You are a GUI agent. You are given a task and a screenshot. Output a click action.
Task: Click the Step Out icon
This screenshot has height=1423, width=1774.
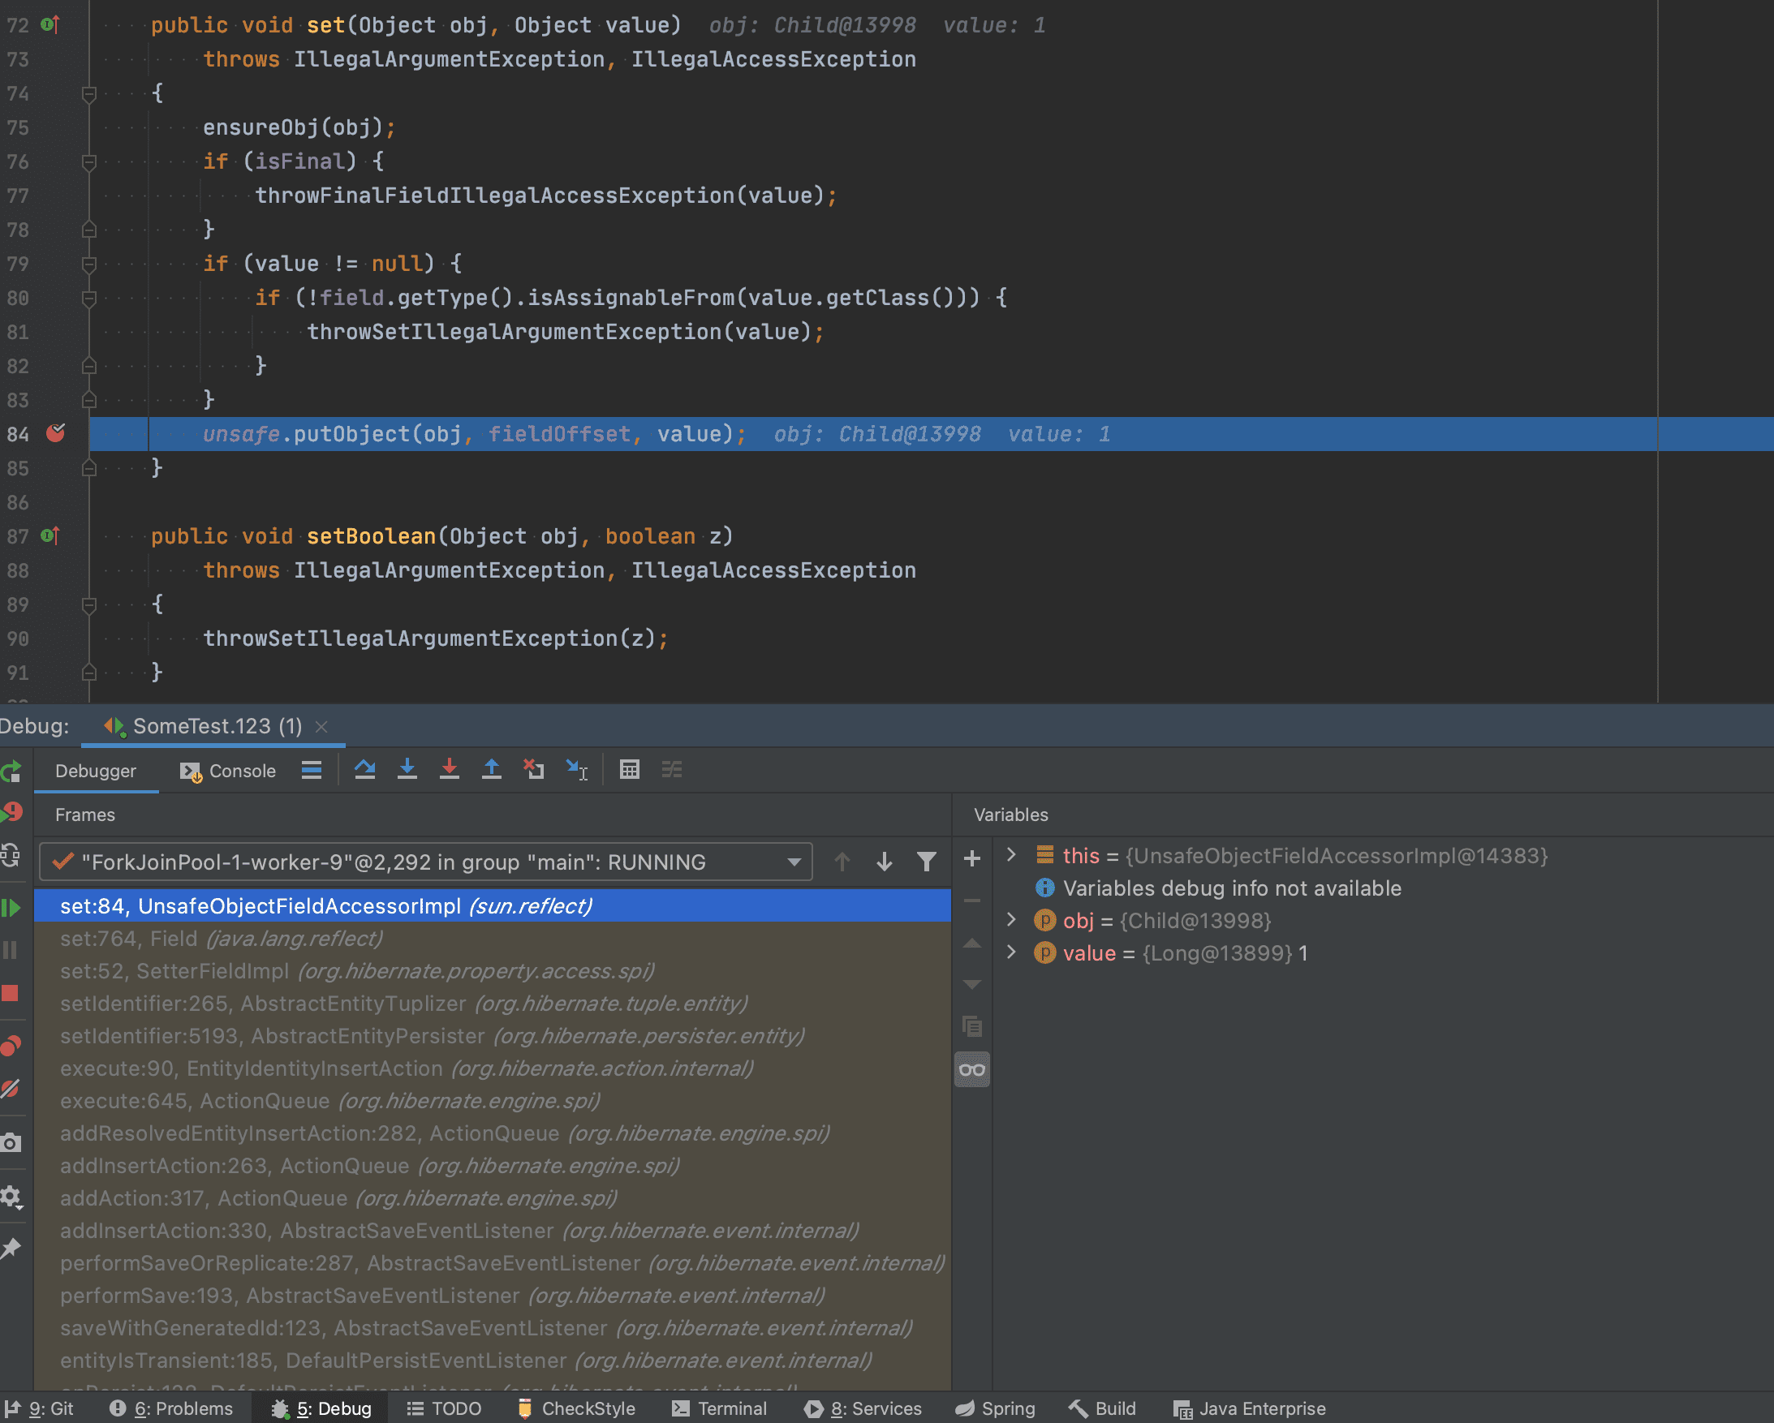[x=491, y=770]
